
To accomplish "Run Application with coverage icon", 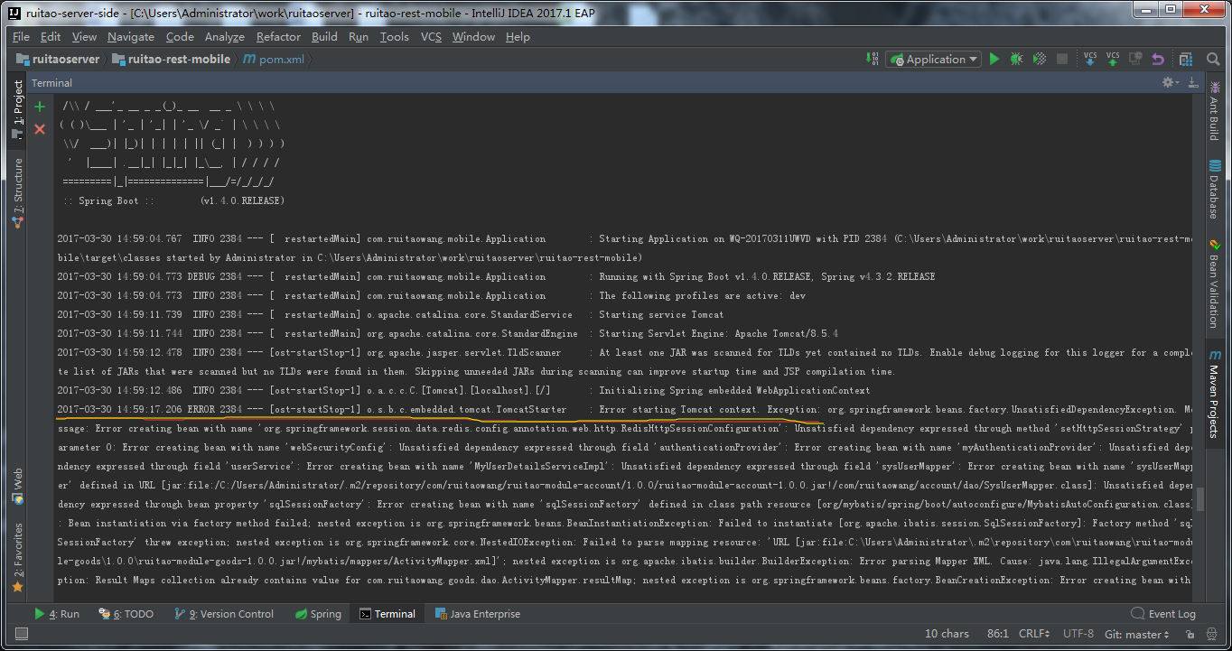I will (1040, 59).
